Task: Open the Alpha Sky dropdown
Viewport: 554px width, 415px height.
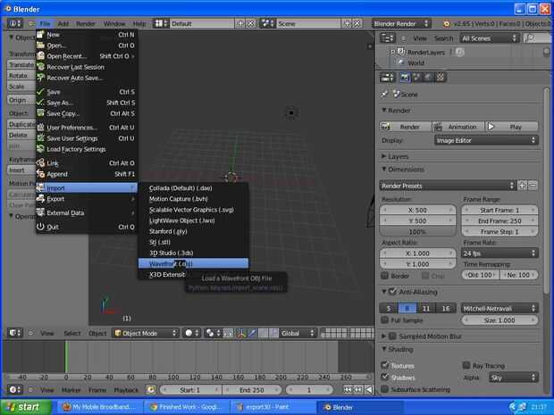Action: [514, 378]
